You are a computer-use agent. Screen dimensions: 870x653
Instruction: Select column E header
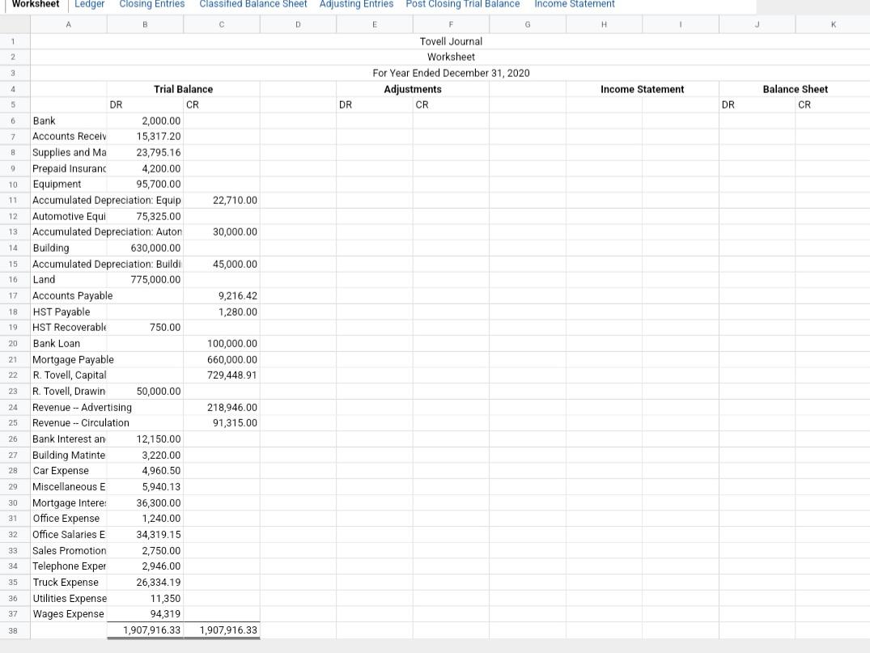375,24
